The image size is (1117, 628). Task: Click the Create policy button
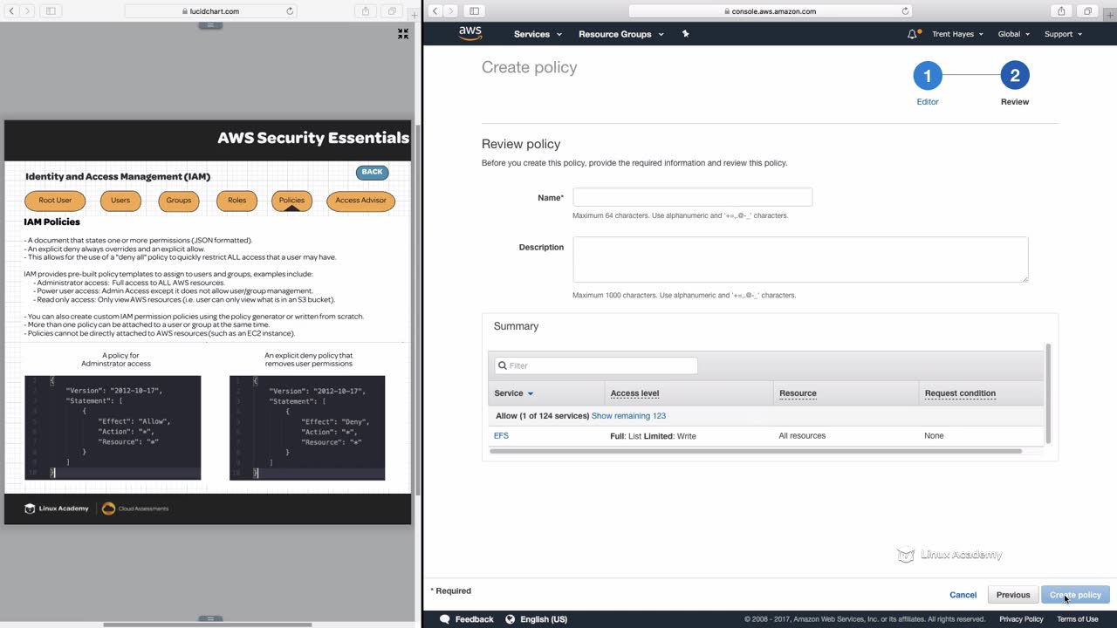click(1075, 595)
